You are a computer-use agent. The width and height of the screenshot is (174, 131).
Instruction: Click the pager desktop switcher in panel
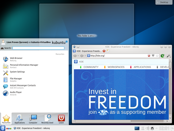pos(137,128)
